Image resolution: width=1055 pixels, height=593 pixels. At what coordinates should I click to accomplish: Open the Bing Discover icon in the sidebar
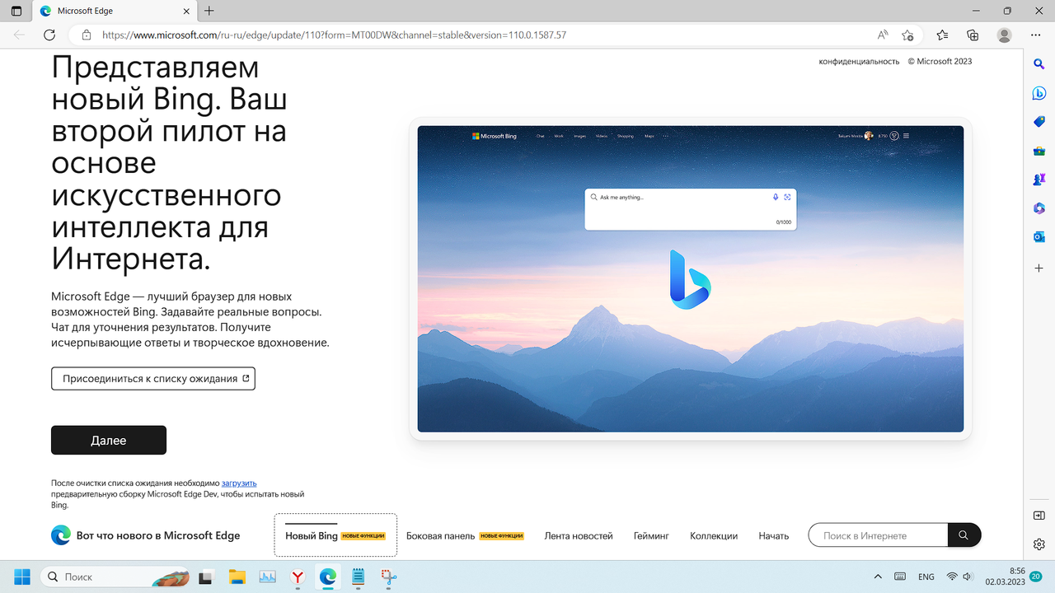[x=1039, y=93]
